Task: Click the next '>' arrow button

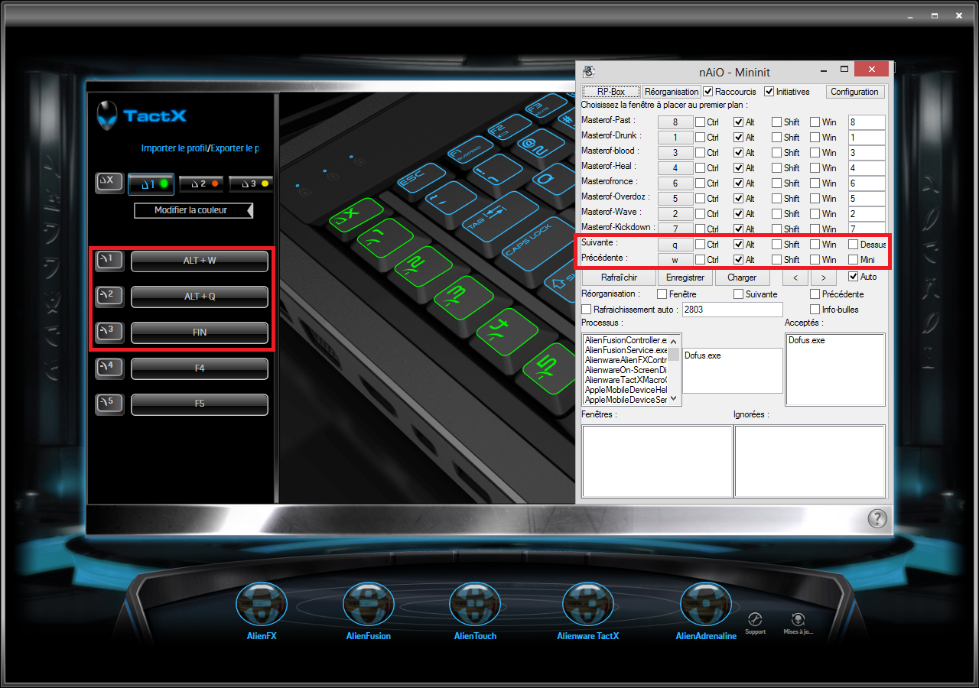Action: pyautogui.click(x=823, y=277)
